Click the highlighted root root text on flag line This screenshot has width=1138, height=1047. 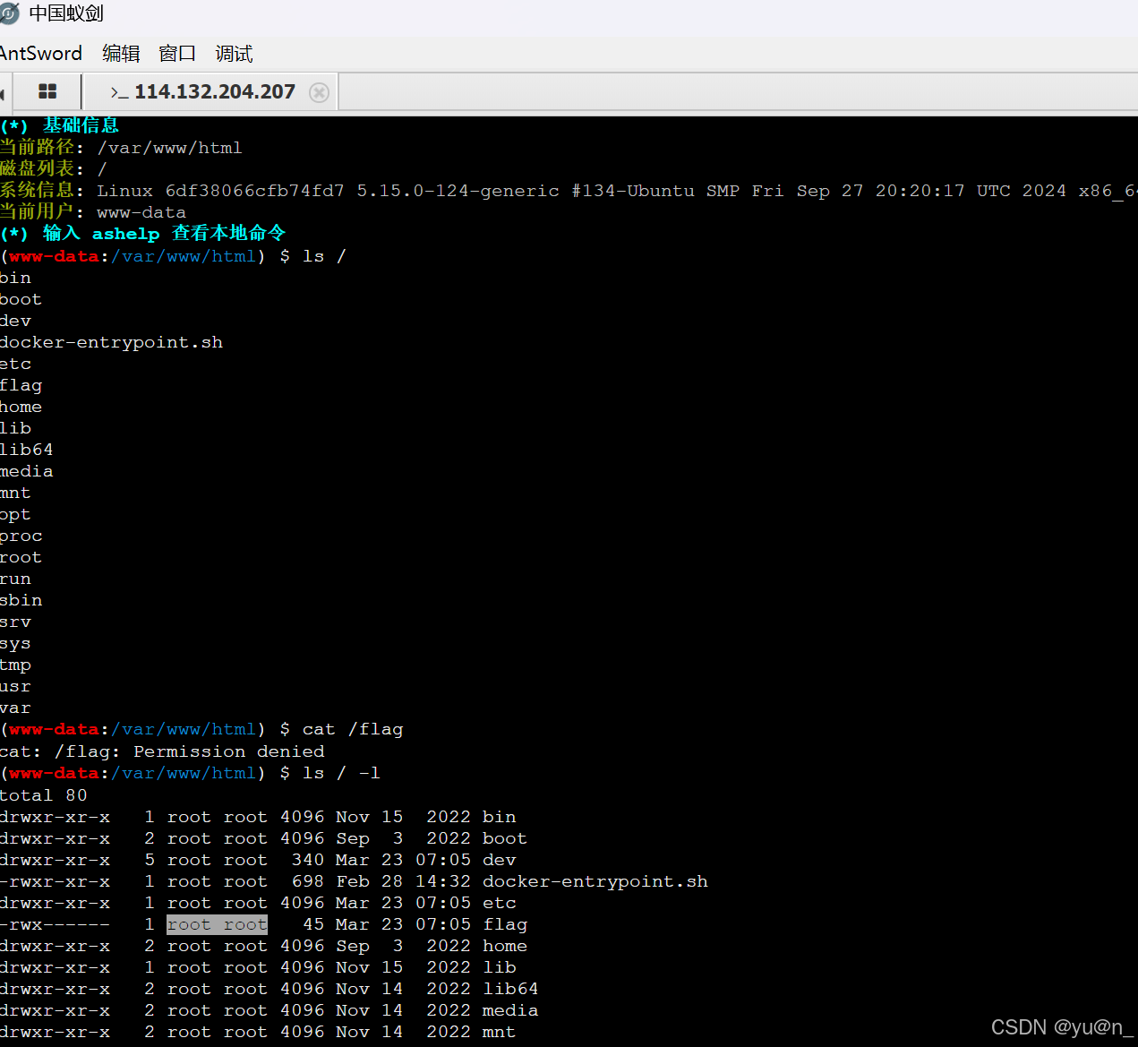(x=217, y=923)
